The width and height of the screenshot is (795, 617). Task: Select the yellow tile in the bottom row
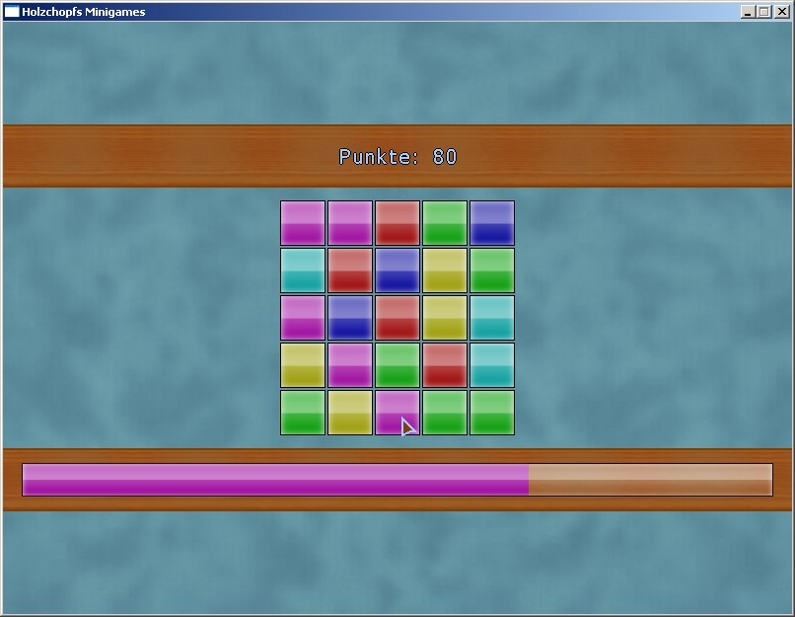pos(350,413)
